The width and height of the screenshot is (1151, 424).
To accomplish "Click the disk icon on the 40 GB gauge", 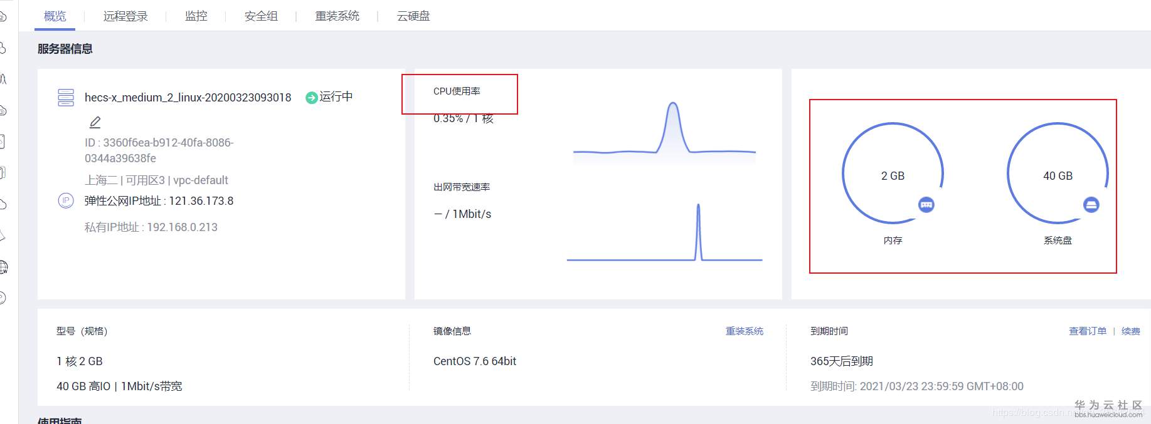I will coord(1091,205).
